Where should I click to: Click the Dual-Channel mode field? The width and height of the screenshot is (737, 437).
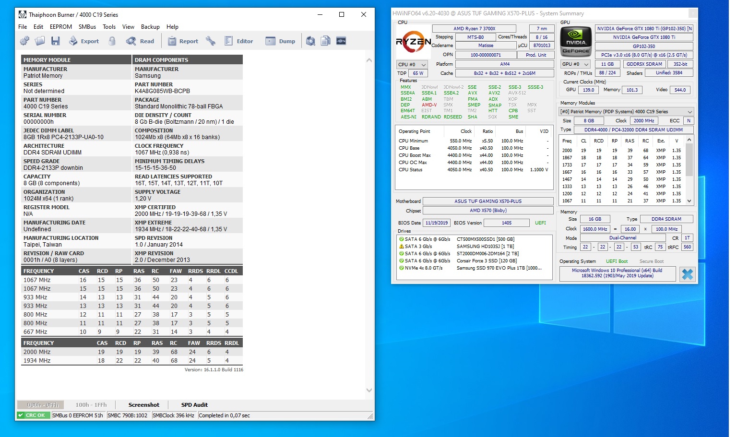coord(623,237)
